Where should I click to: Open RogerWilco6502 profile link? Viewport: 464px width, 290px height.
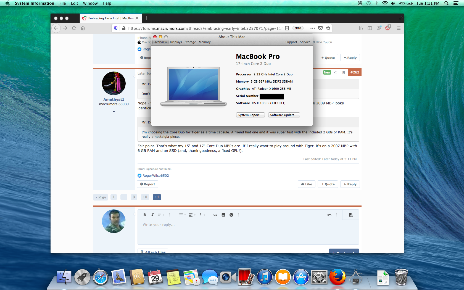[155, 176]
